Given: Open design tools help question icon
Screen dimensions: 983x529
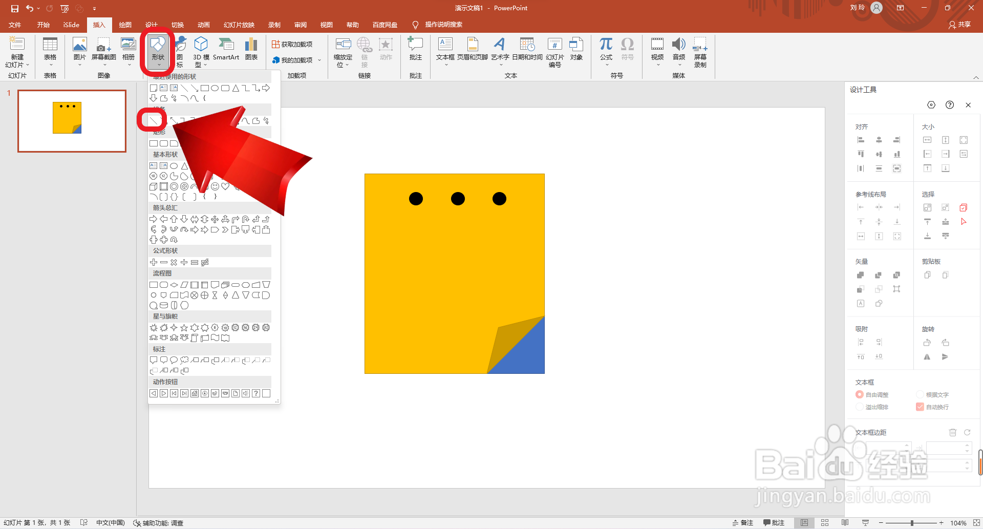Looking at the screenshot, I should (x=950, y=105).
